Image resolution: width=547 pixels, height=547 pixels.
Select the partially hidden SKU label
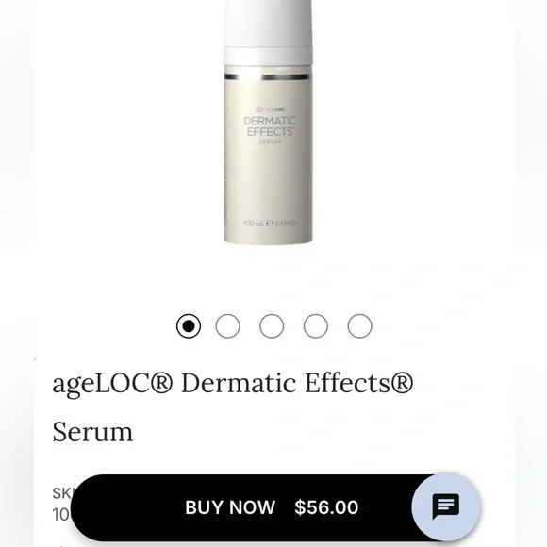point(61,493)
